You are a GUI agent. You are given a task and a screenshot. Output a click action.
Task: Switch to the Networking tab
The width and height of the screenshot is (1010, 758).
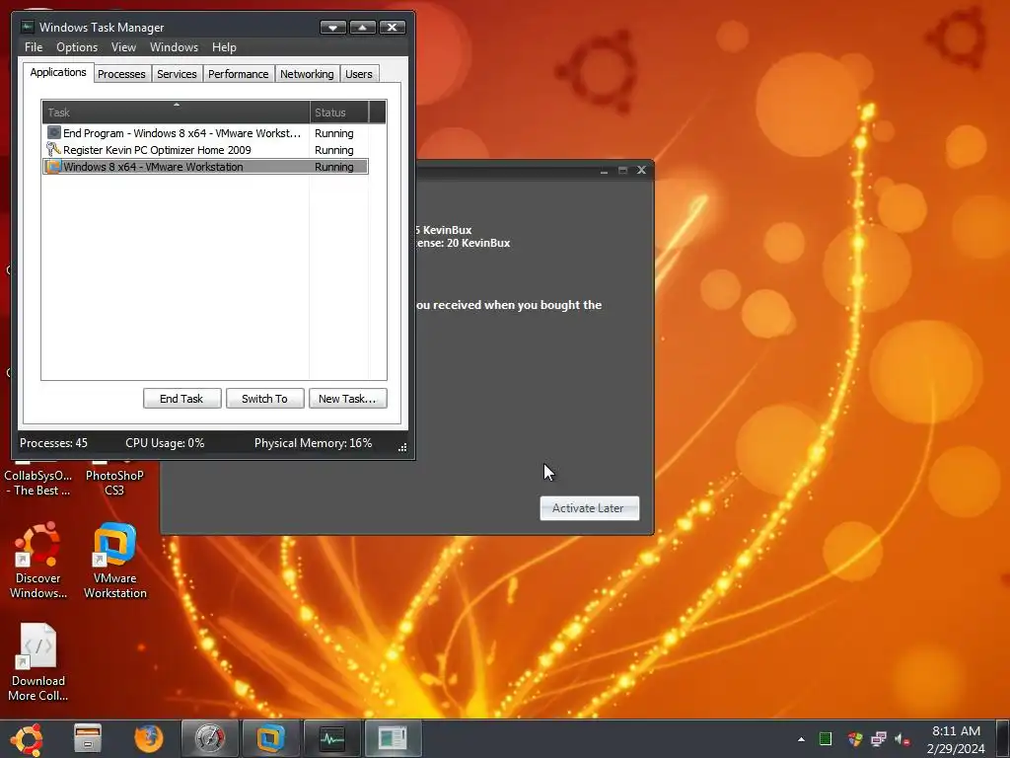pos(307,74)
